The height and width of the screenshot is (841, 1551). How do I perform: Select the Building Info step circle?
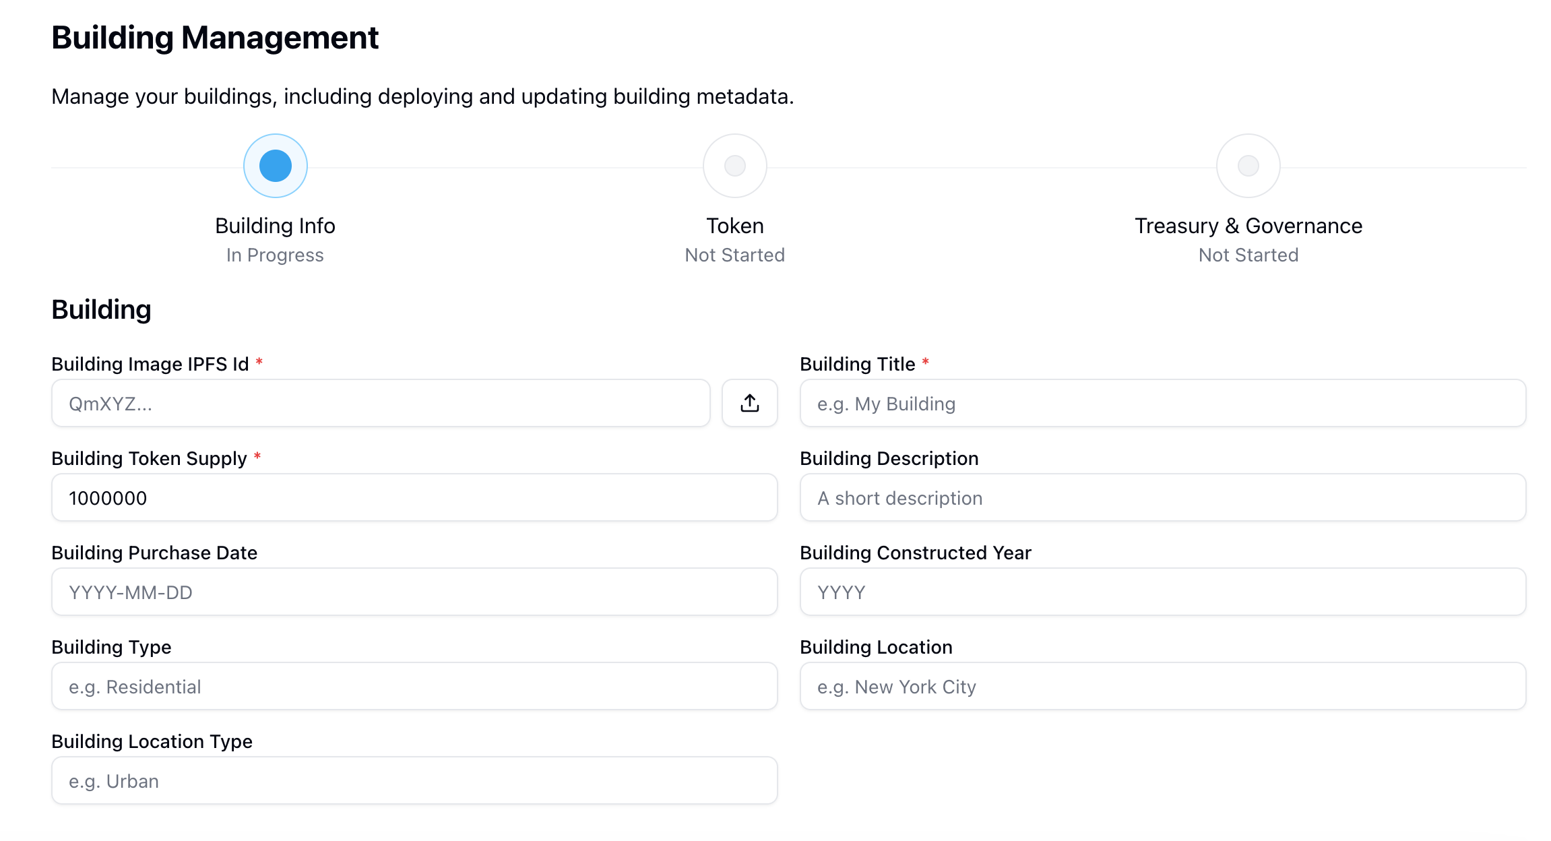click(x=275, y=166)
